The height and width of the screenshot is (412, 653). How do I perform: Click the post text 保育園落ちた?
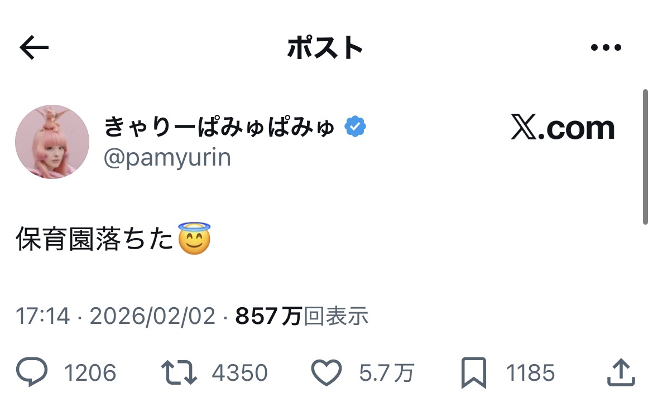point(95,240)
